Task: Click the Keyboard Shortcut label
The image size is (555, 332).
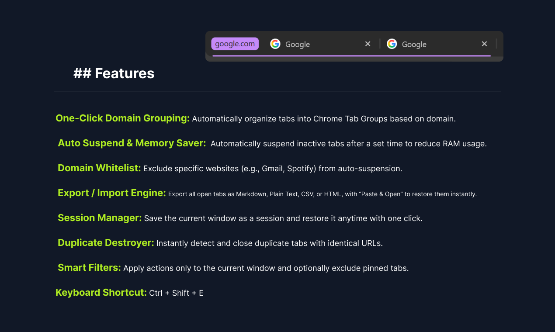Action: coord(101,293)
